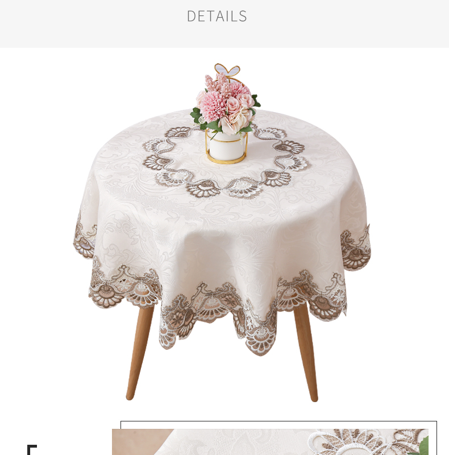Click the black corner bracket symbol
This screenshot has height=455, width=449.
[32, 449]
